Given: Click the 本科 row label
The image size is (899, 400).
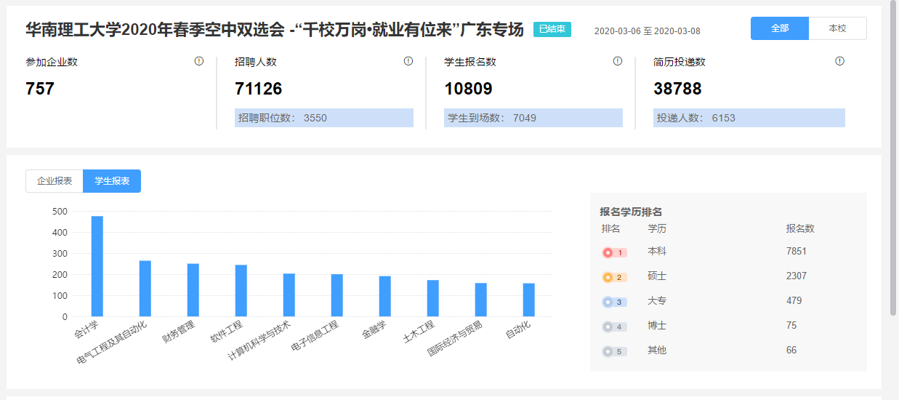Looking at the screenshot, I should (657, 252).
